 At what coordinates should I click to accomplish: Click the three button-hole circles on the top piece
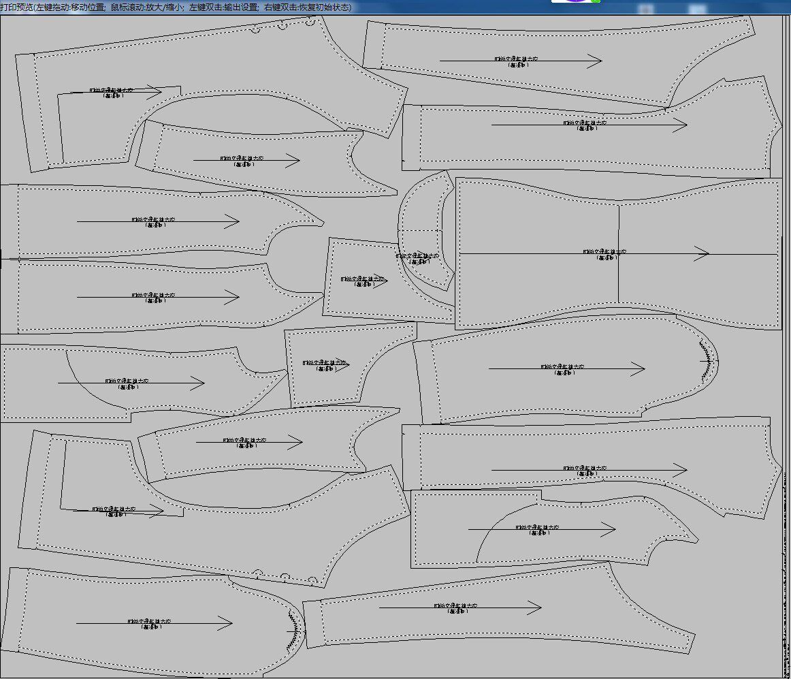(285, 25)
